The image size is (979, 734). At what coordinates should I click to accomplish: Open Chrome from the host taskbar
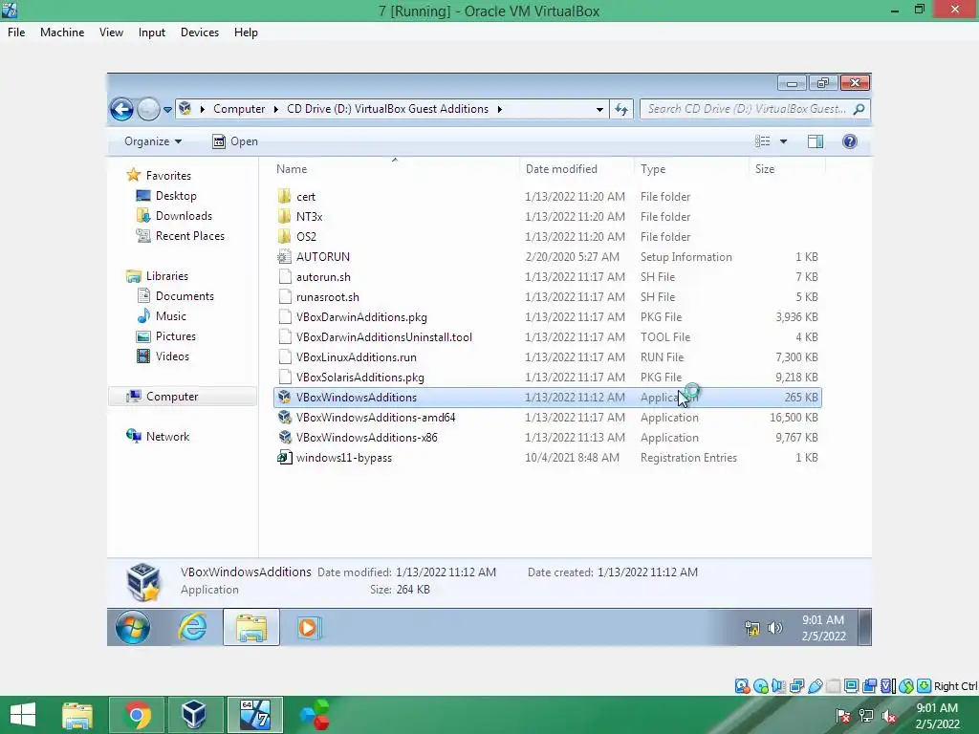click(x=137, y=715)
